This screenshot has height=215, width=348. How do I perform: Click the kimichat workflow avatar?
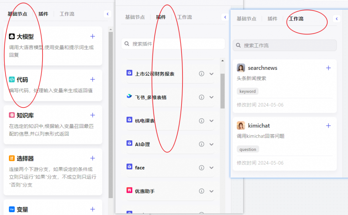pyautogui.click(x=241, y=125)
